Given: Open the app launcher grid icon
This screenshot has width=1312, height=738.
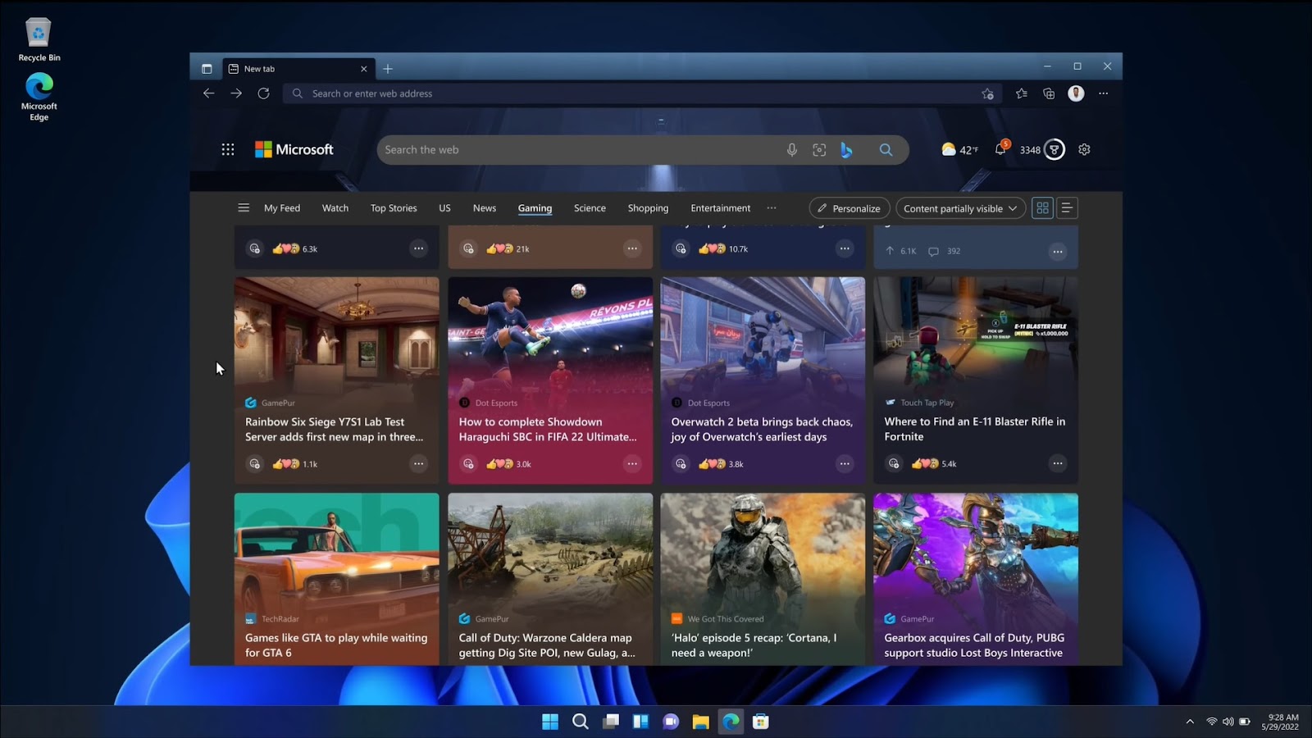Looking at the screenshot, I should [x=228, y=149].
